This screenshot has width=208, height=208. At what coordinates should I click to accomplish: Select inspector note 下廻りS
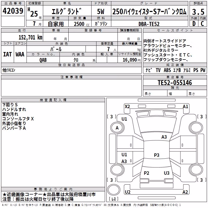[x=10, y=105]
